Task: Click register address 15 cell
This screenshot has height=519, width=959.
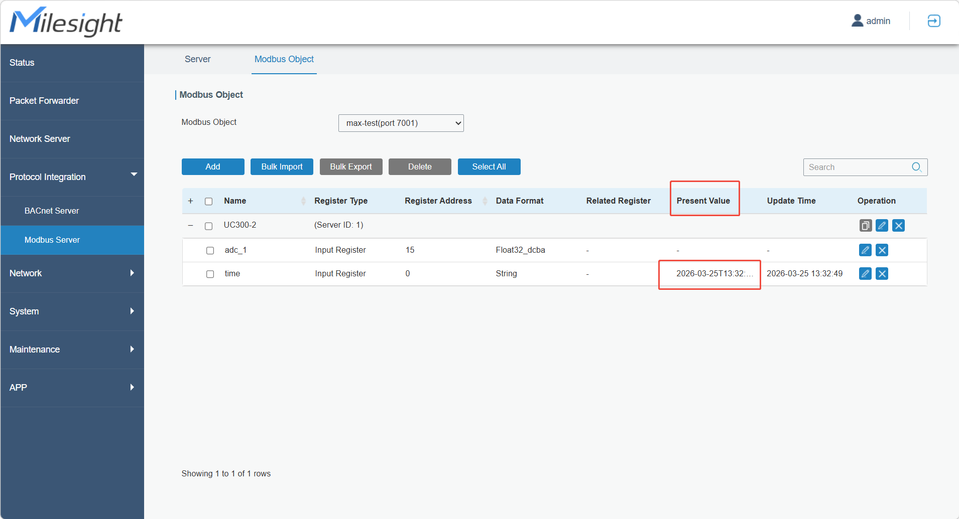Action: 410,250
